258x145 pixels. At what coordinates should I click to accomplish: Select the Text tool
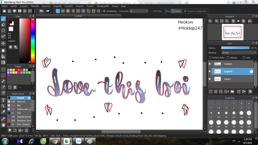pos(3,100)
